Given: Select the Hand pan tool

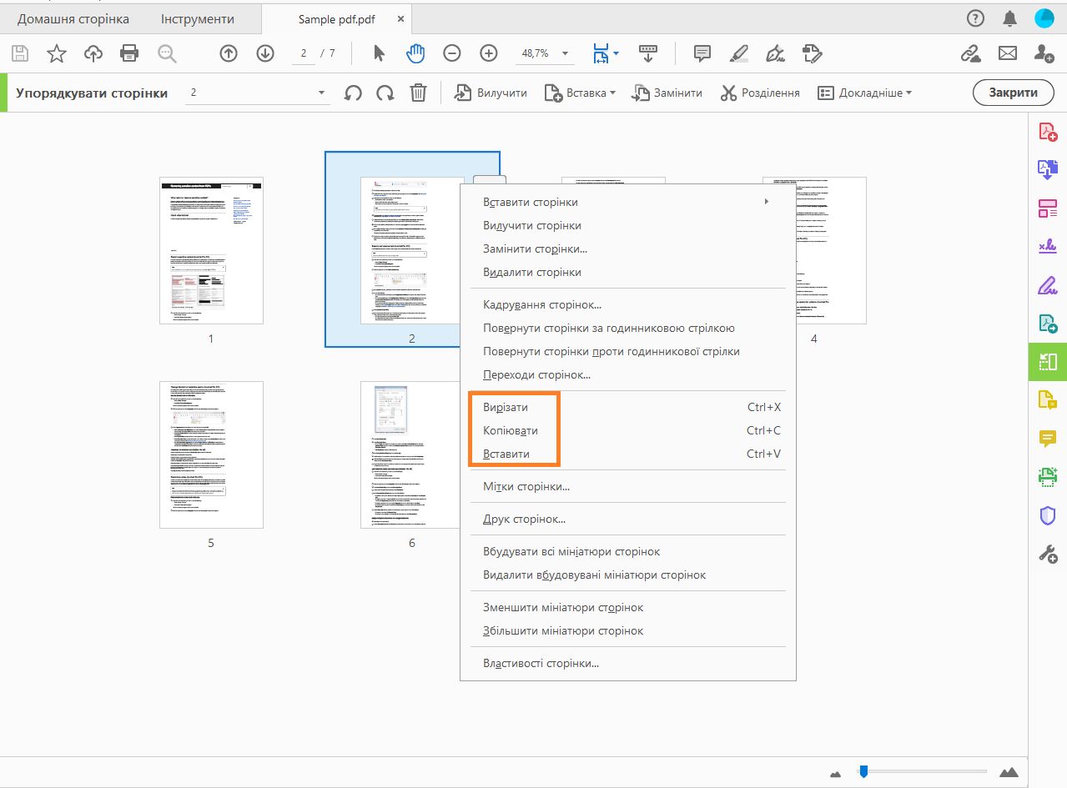Looking at the screenshot, I should click(x=415, y=53).
